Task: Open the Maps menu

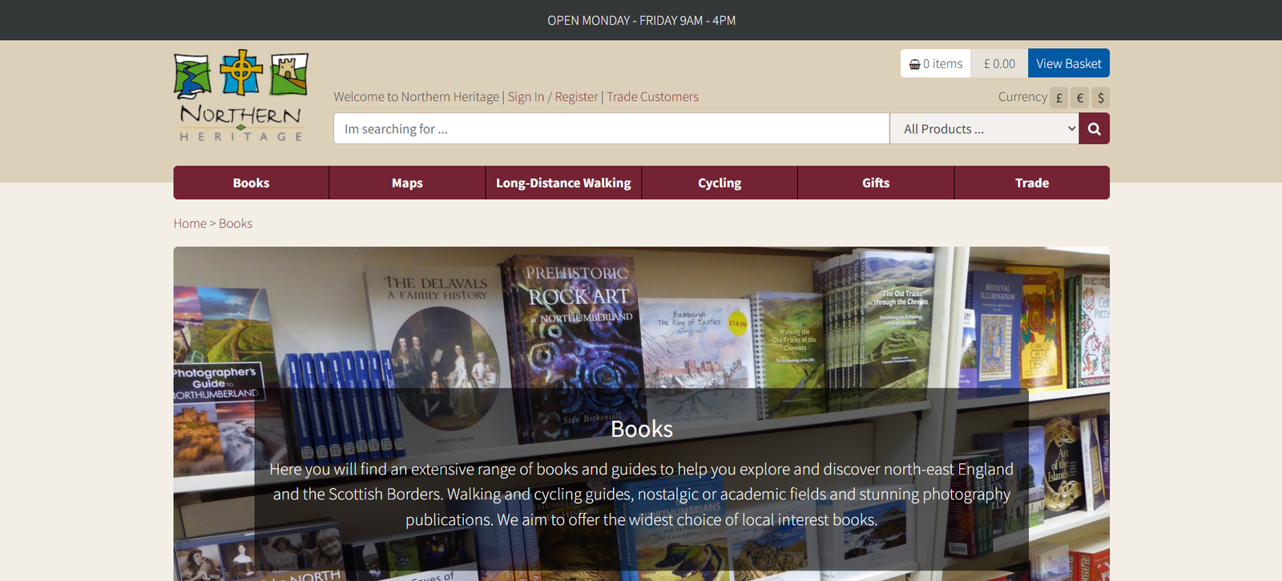Action: click(407, 183)
